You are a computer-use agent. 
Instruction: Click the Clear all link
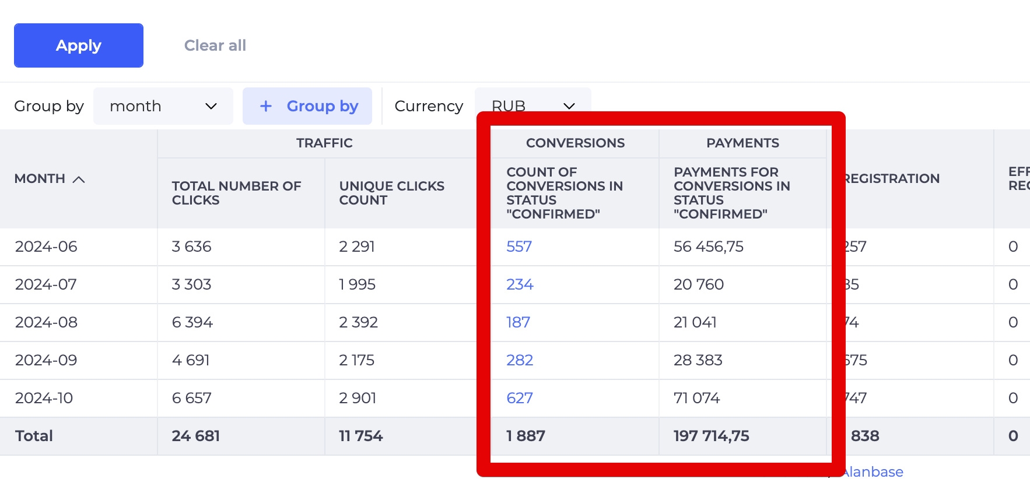tap(215, 45)
